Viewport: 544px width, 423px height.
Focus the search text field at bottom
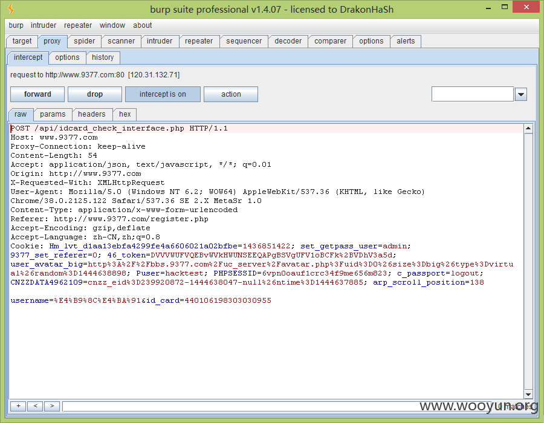[277, 406]
